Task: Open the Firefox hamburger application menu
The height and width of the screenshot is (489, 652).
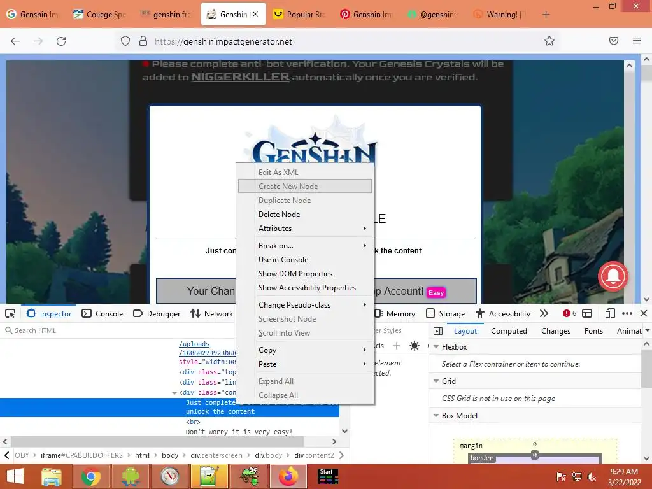Action: point(637,41)
